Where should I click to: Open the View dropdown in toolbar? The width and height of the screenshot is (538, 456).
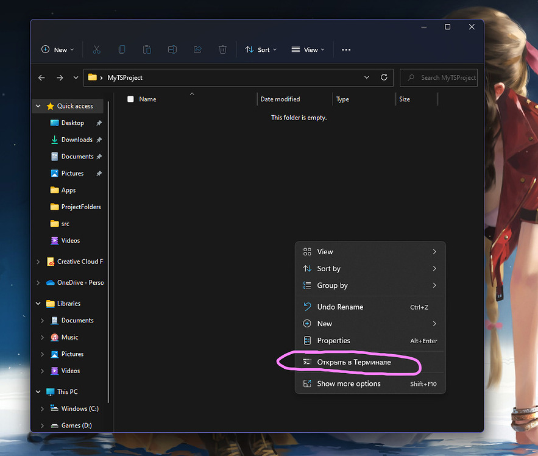tap(308, 49)
